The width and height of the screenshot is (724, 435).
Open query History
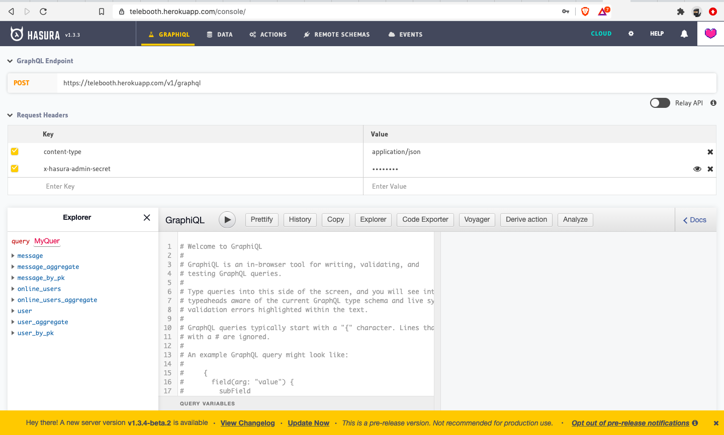(x=300, y=220)
